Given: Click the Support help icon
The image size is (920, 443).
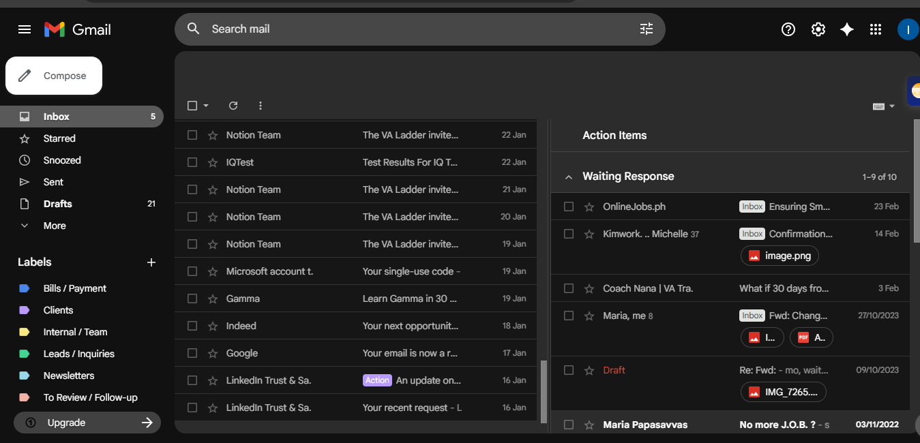Looking at the screenshot, I should tap(788, 29).
